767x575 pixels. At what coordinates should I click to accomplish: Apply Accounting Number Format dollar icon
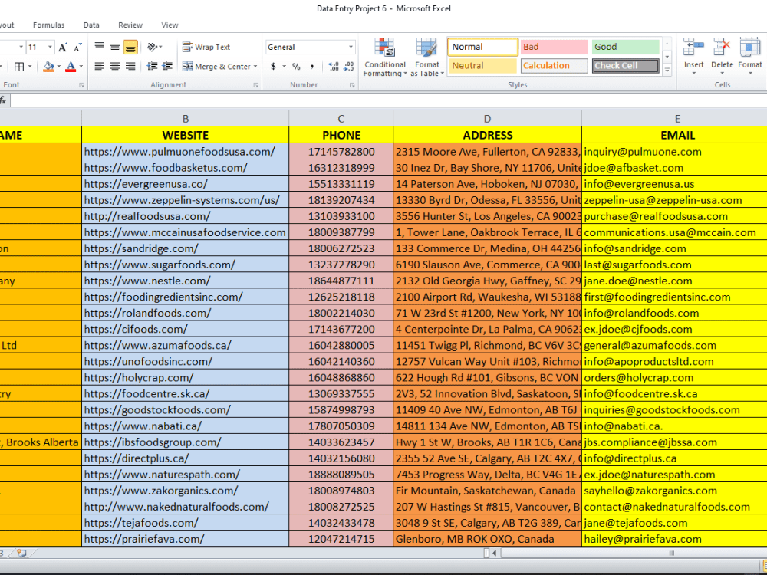pos(273,67)
